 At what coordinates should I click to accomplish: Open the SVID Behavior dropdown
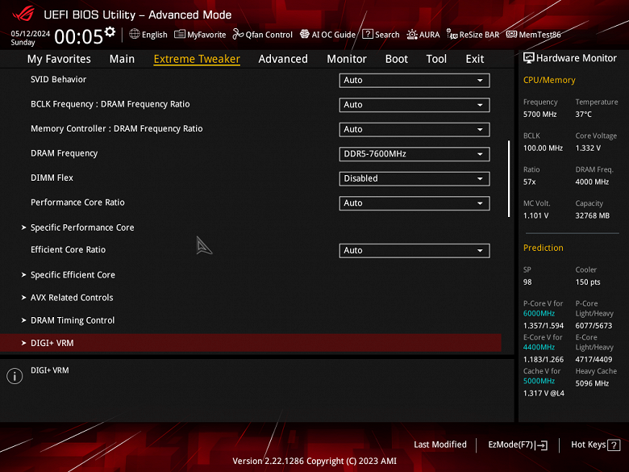pyautogui.click(x=414, y=80)
